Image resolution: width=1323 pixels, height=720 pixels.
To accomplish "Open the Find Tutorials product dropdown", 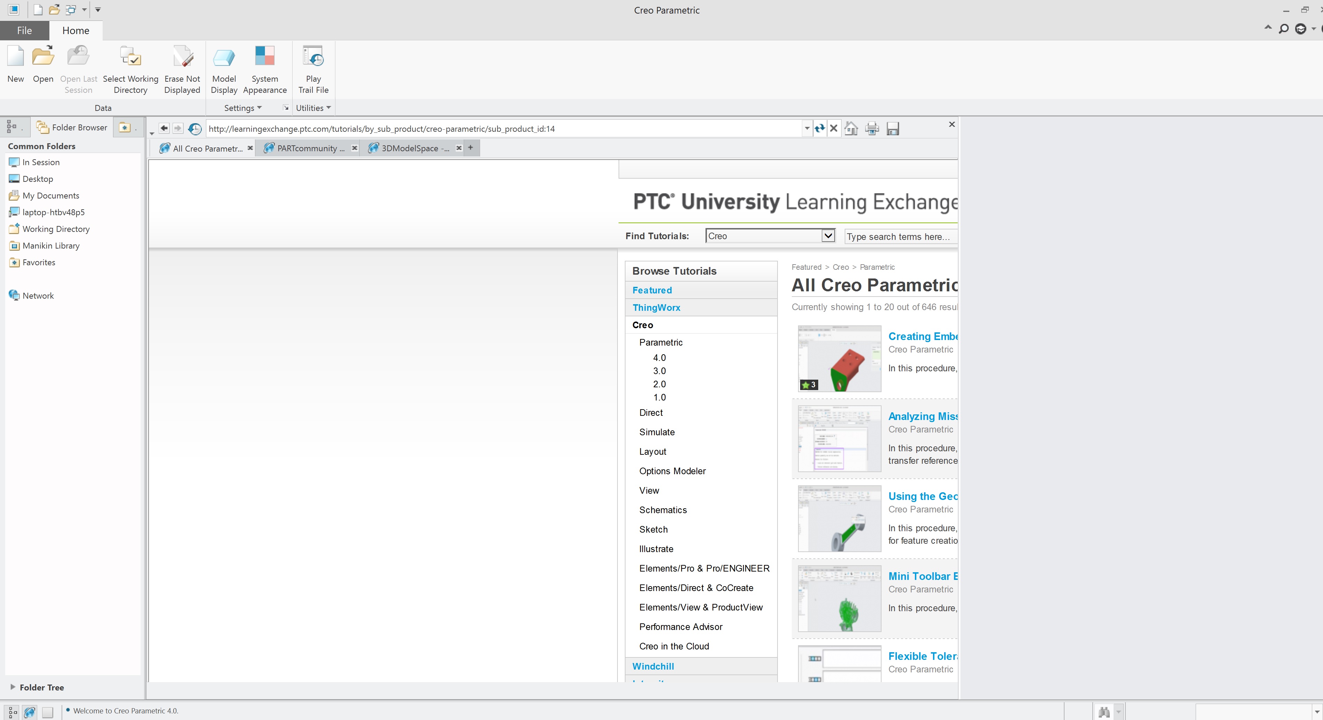I will point(827,236).
